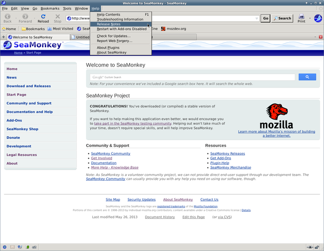The height and width of the screenshot is (251, 324).
Task: Open the mozdev.org bookmark
Action: 174,29
